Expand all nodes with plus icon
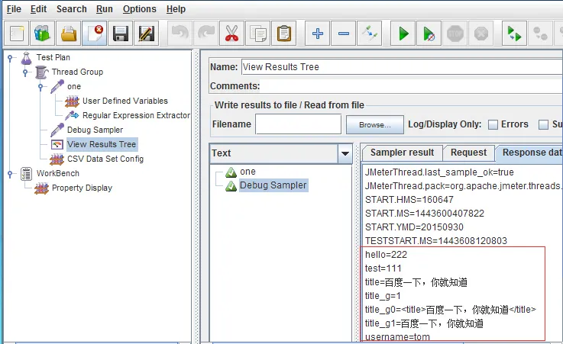This screenshot has height=344, width=563. pyautogui.click(x=318, y=34)
